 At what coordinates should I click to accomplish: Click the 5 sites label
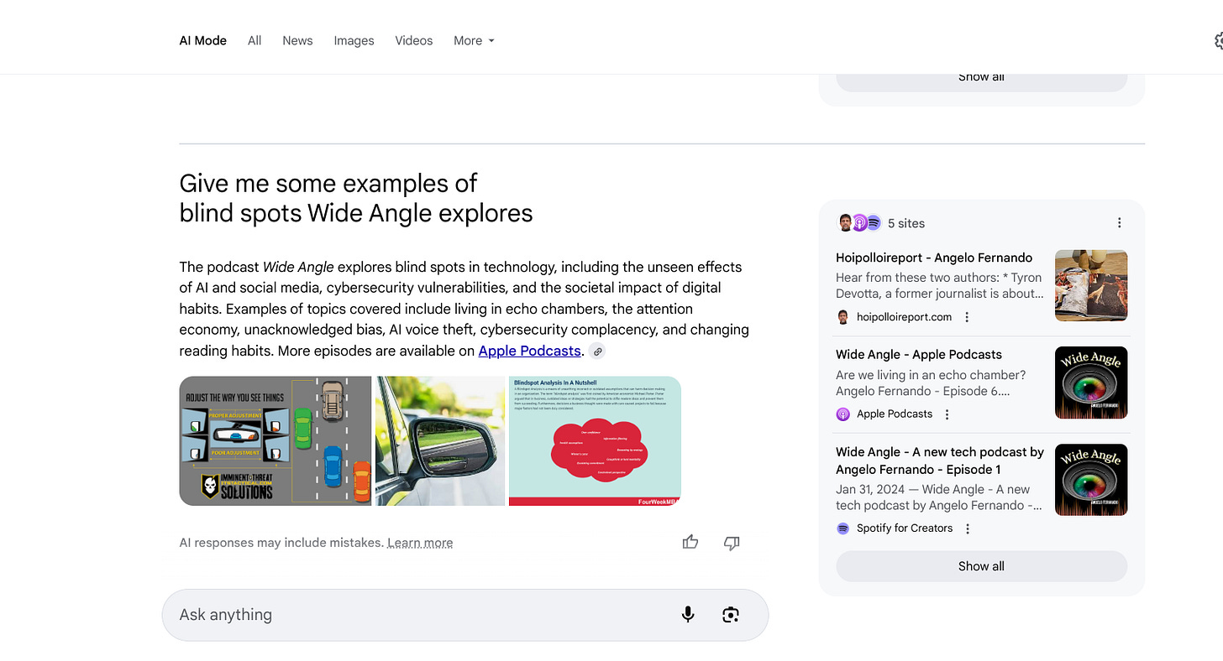pyautogui.click(x=906, y=223)
